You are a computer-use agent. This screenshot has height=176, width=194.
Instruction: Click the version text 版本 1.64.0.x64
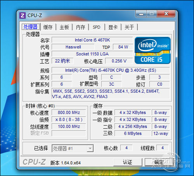(66, 163)
